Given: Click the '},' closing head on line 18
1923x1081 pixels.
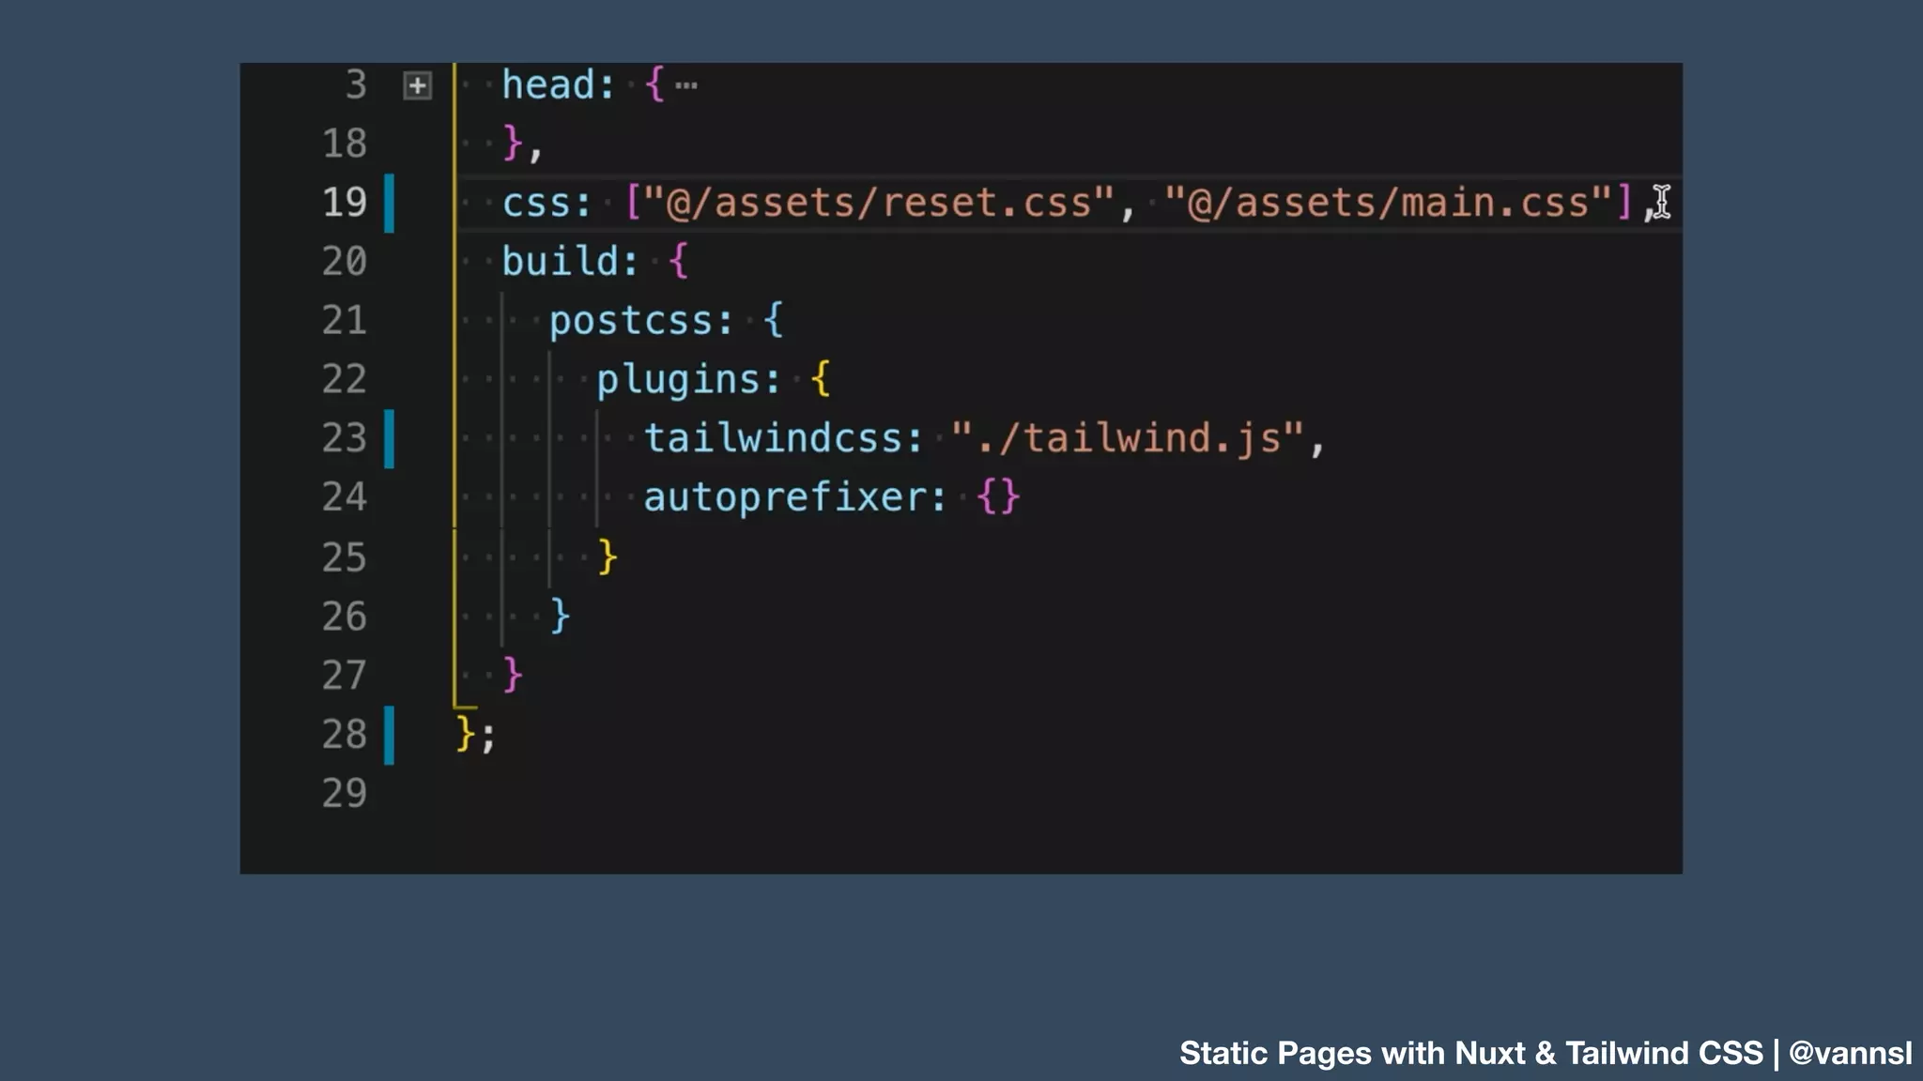Looking at the screenshot, I should (x=523, y=144).
